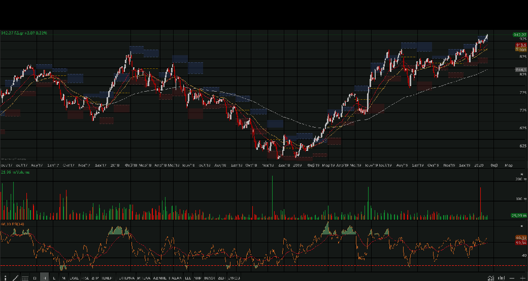The height and width of the screenshot is (281, 528).
Task: Open the grid lines settings icon
Action: tap(25, 278)
